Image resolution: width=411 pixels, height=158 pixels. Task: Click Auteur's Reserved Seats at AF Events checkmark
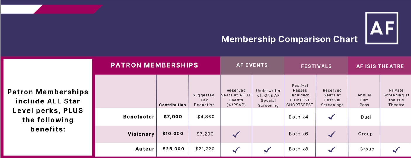click(x=236, y=150)
